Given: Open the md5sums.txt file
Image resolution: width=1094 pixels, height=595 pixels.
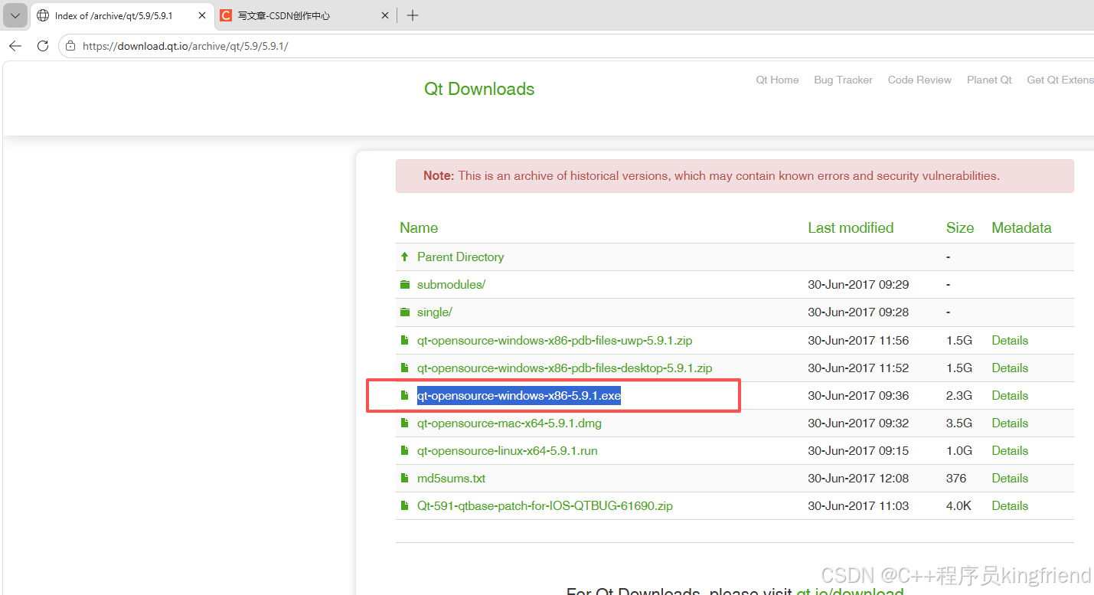Looking at the screenshot, I should pyautogui.click(x=451, y=478).
